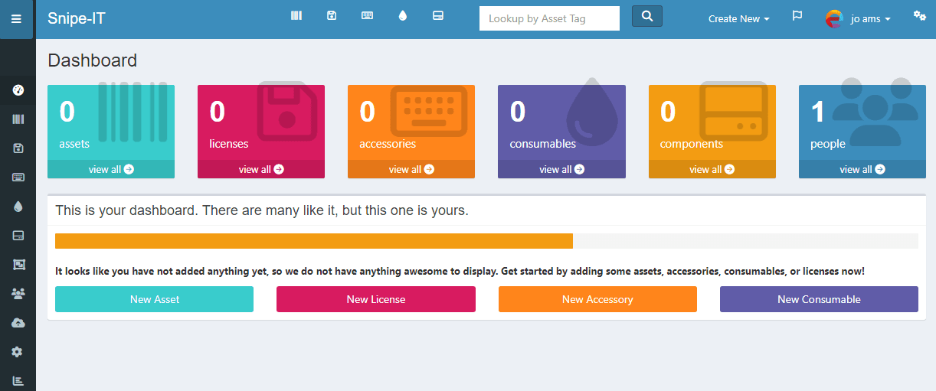
Task: View alerts via the flag icon
Action: (x=797, y=16)
